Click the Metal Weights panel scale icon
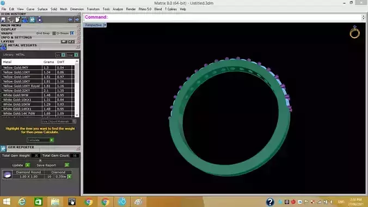 click(x=3, y=47)
